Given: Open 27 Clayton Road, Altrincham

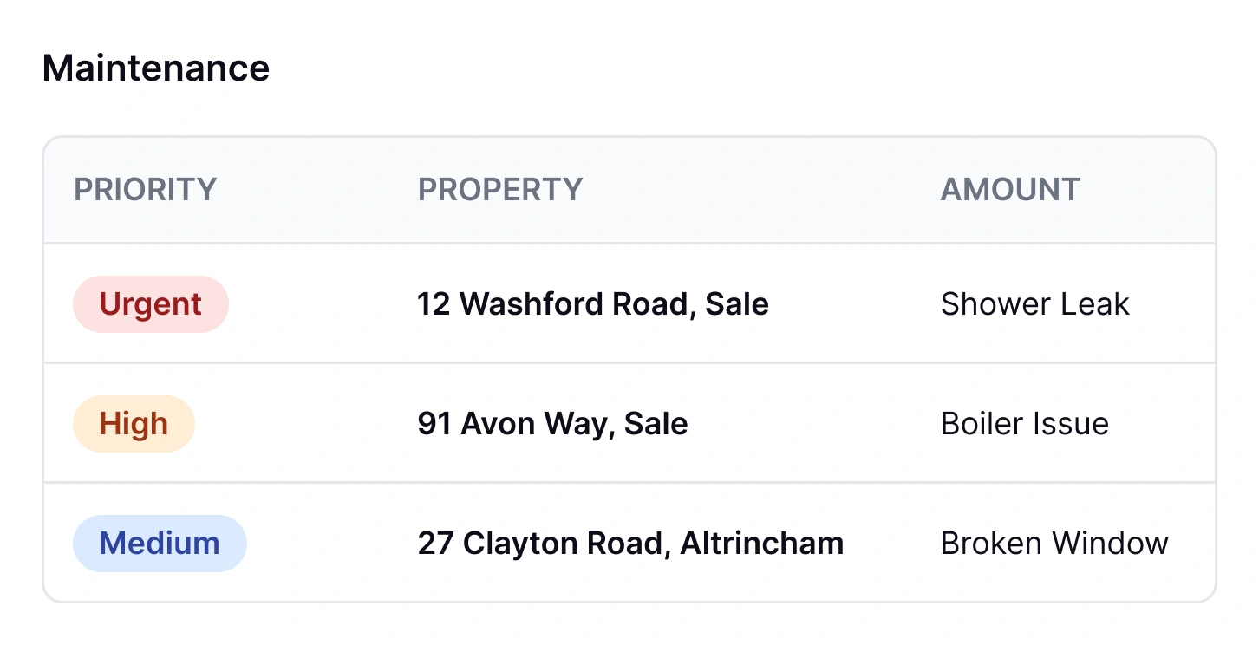Looking at the screenshot, I should pyautogui.click(x=630, y=543).
